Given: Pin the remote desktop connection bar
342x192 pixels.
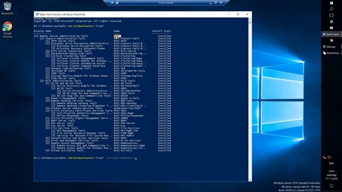Looking at the screenshot, I should tap(112, 3).
